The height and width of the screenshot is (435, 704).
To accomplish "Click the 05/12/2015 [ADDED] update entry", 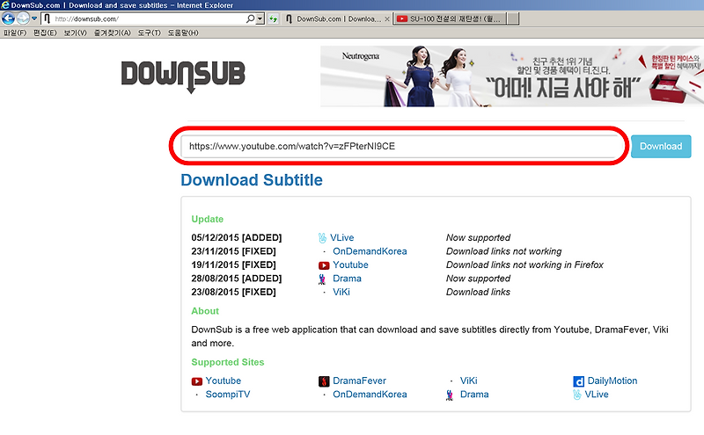I will click(x=236, y=237).
